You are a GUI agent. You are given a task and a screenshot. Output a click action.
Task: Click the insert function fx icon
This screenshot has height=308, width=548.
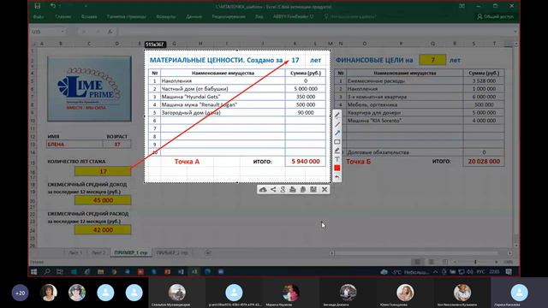(x=110, y=32)
